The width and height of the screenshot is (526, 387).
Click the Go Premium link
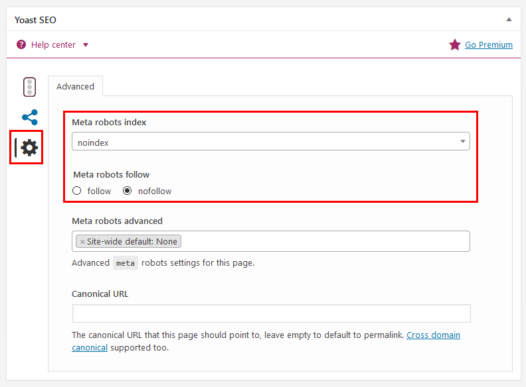click(489, 45)
